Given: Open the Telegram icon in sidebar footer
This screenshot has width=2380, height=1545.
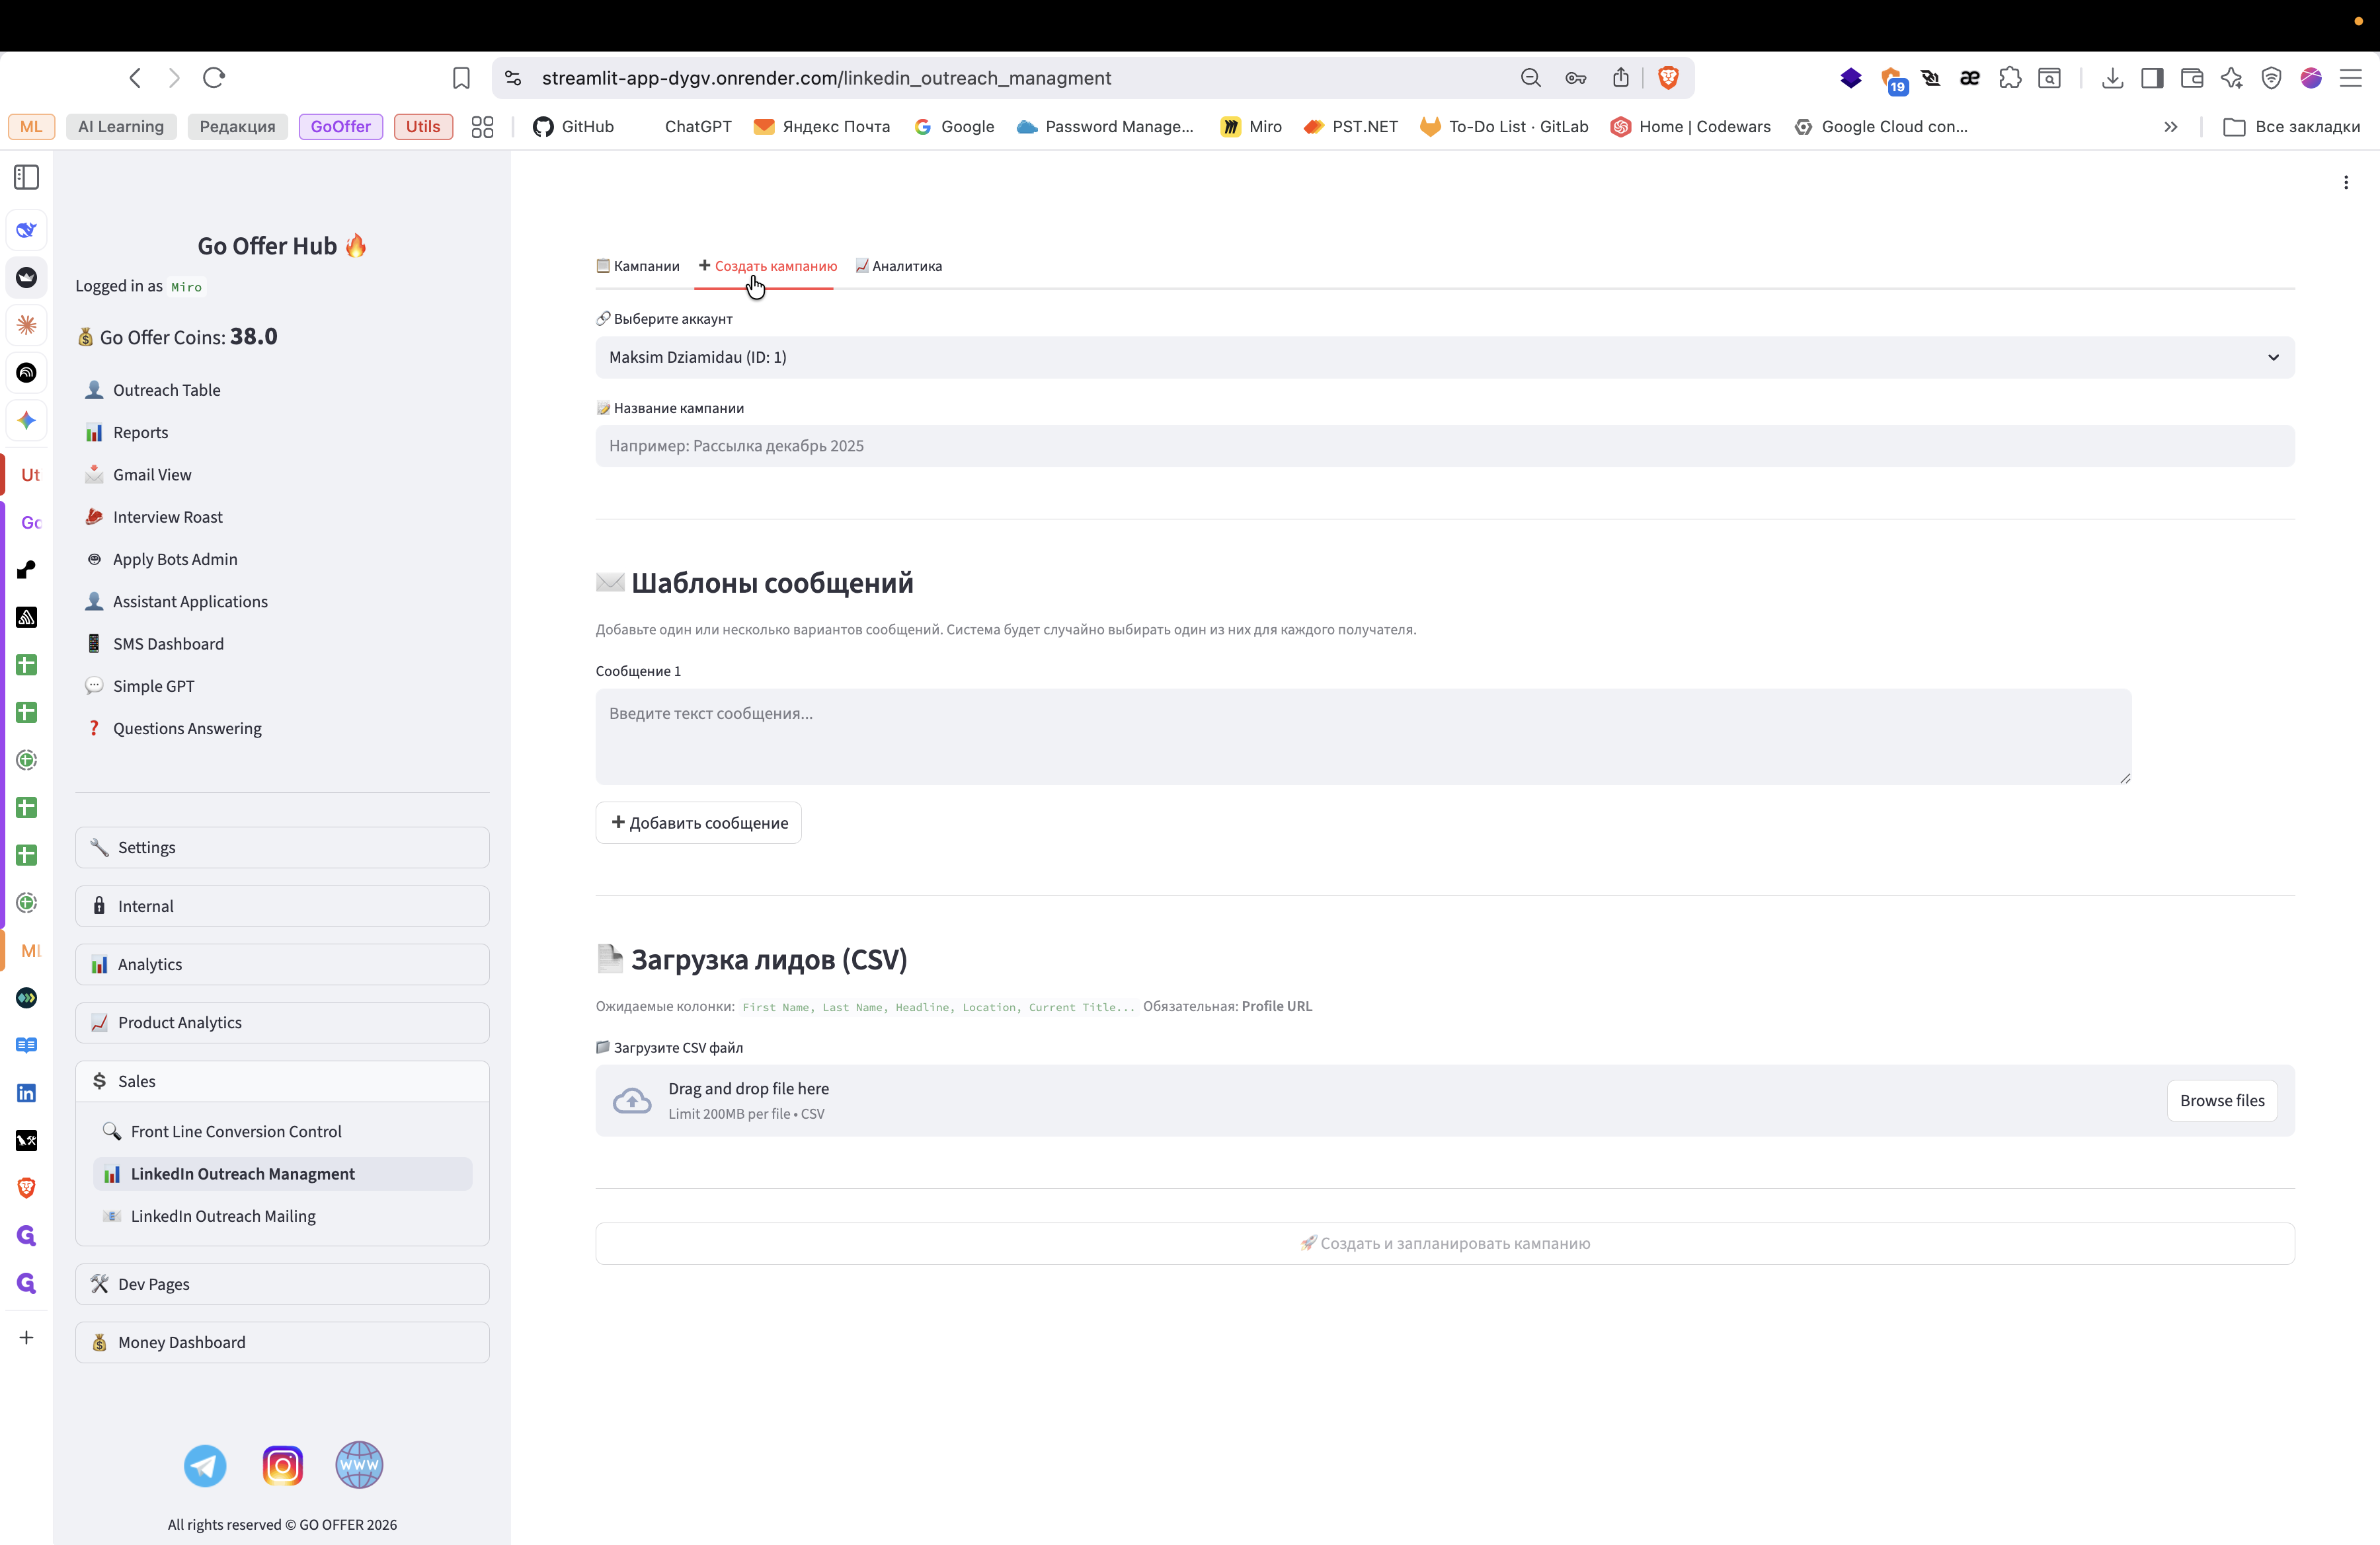Looking at the screenshot, I should [x=205, y=1465].
